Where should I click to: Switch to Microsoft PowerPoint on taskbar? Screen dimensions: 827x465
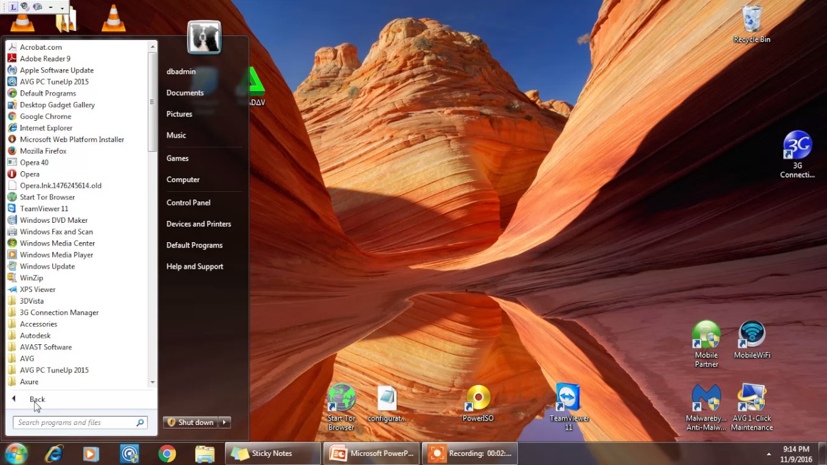372,453
